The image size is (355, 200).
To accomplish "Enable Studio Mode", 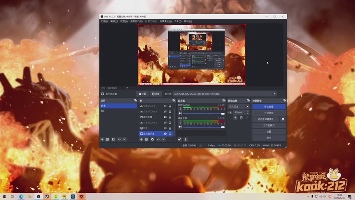I will [x=269, y=125].
